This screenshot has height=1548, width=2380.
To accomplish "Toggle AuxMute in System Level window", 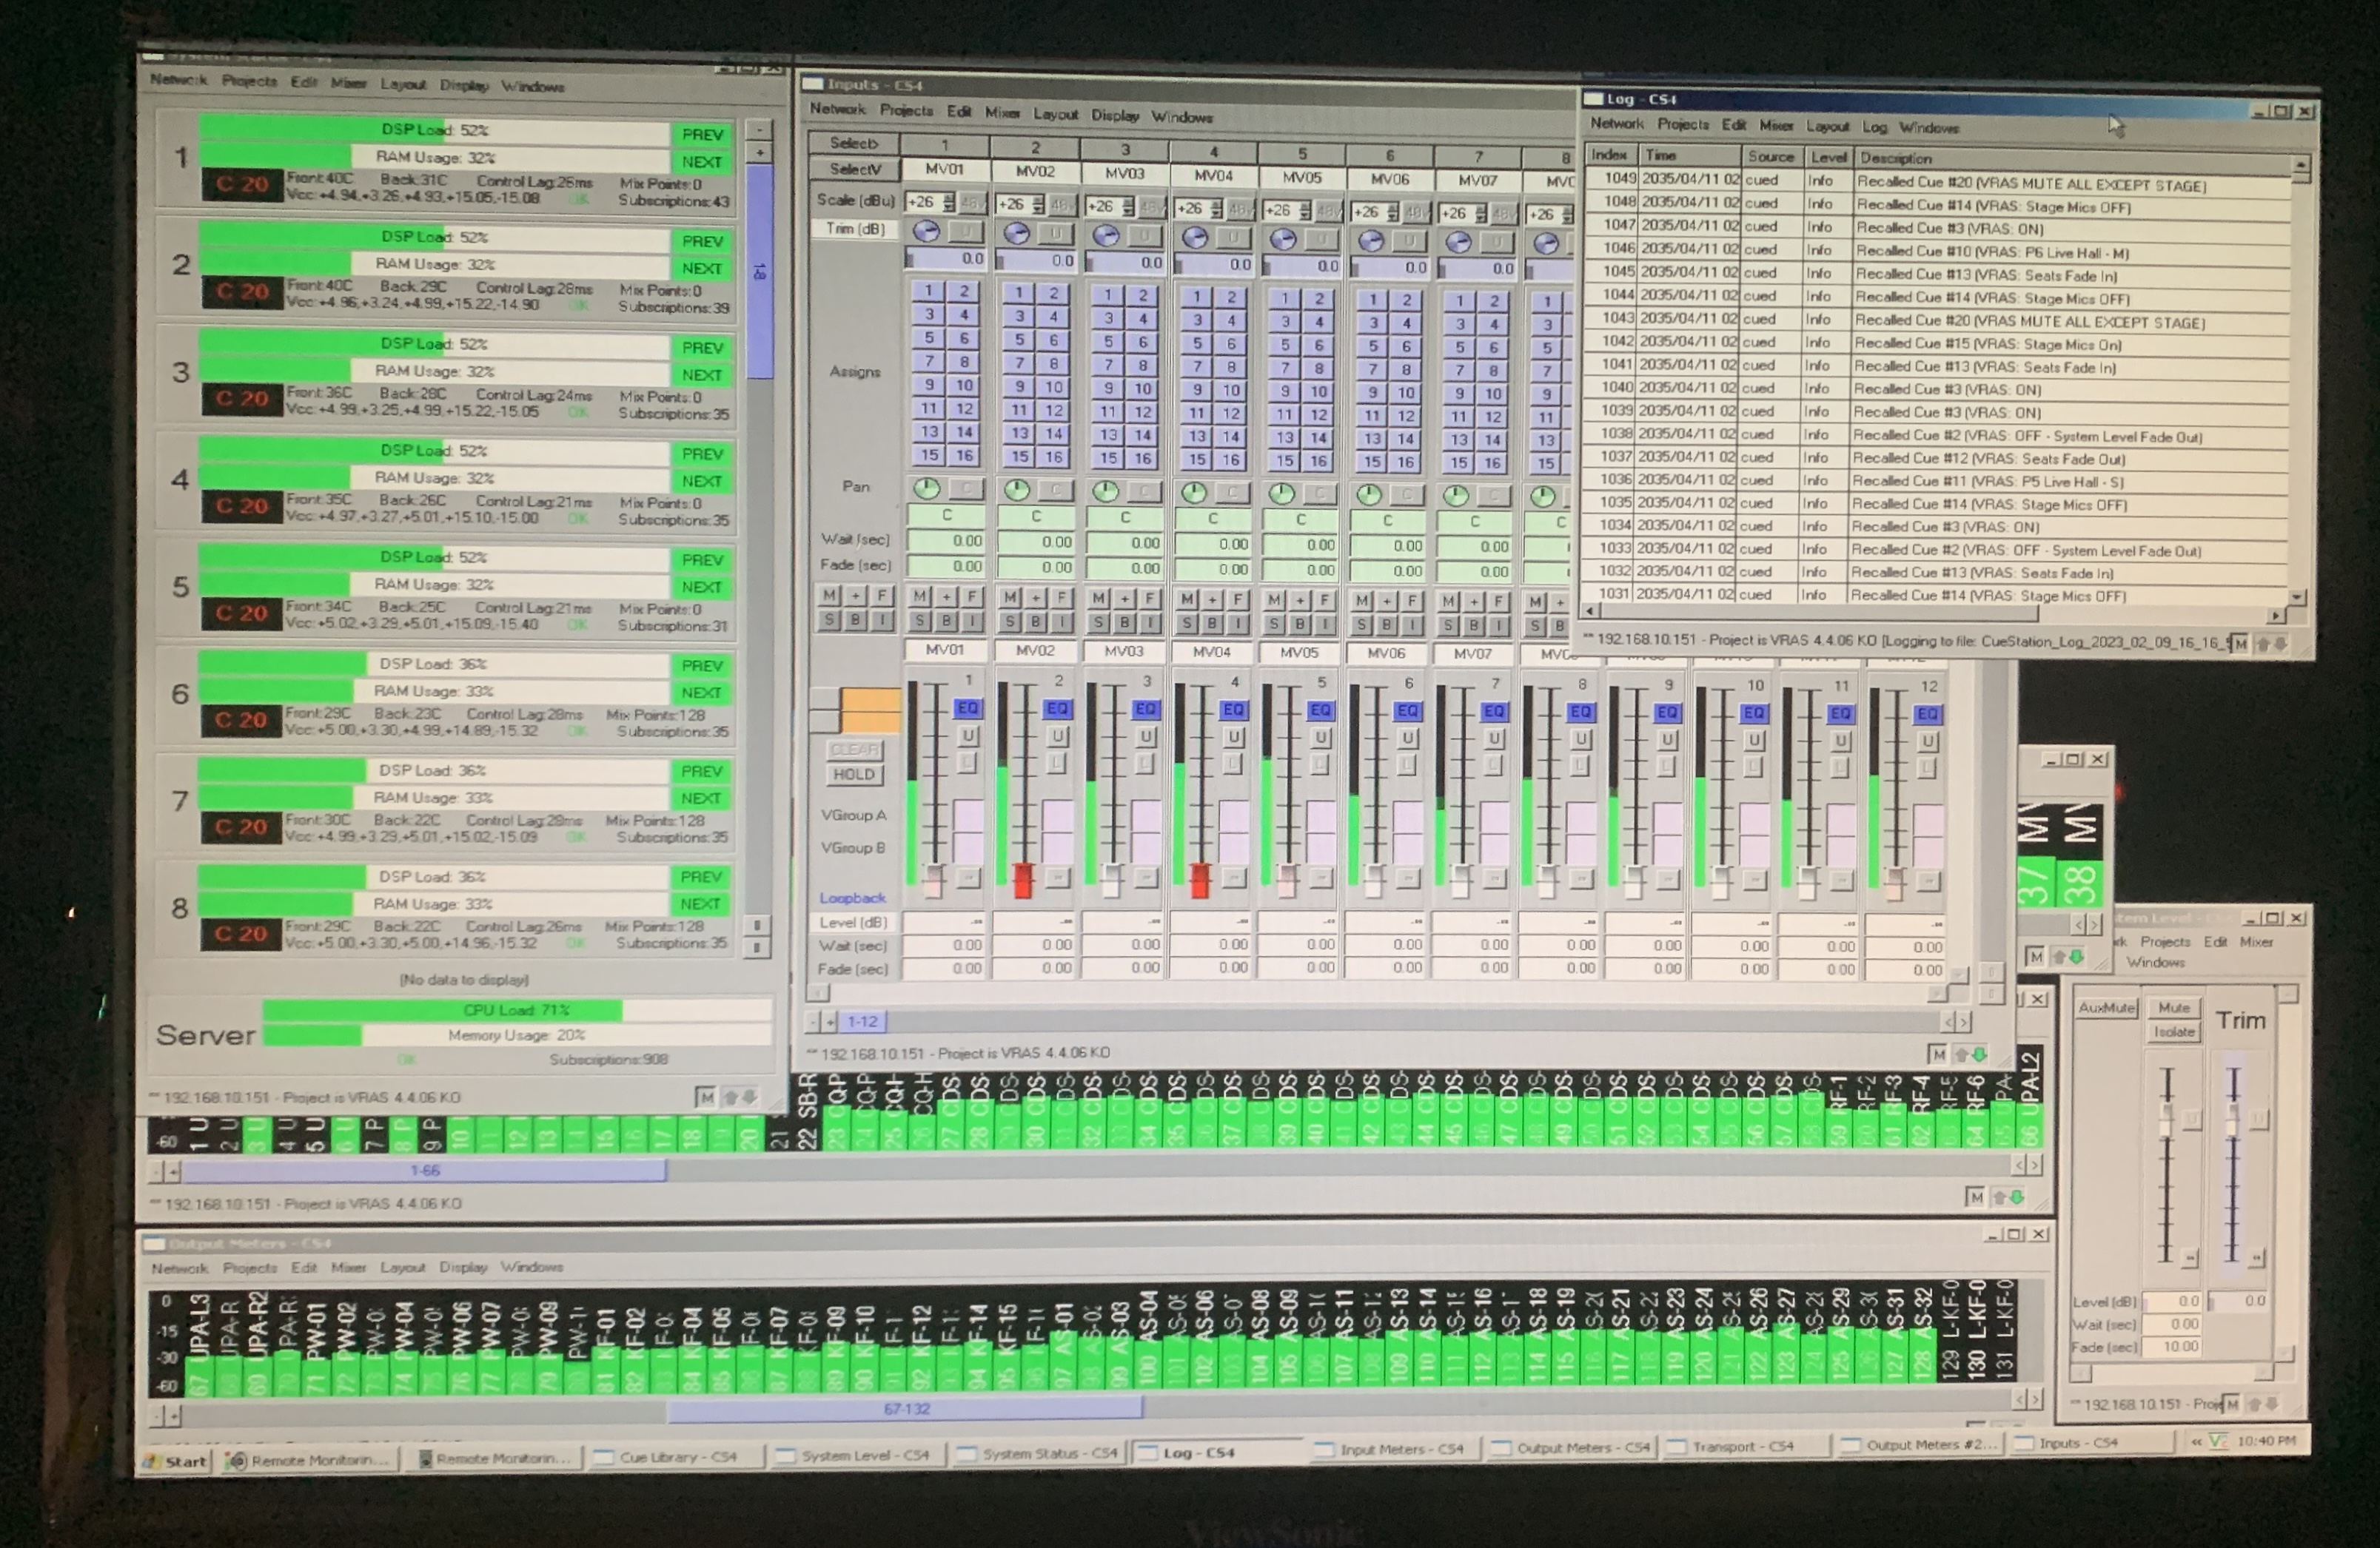I will pos(2106,1007).
